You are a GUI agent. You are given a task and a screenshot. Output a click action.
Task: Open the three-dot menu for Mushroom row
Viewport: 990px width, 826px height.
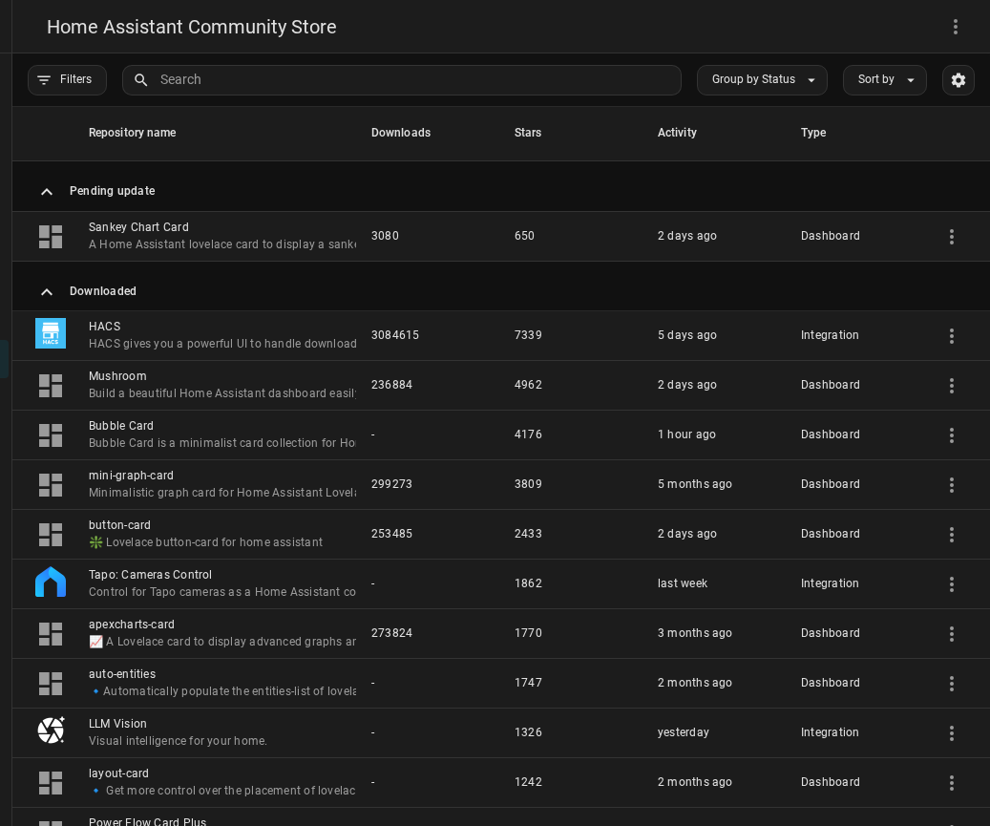(952, 386)
